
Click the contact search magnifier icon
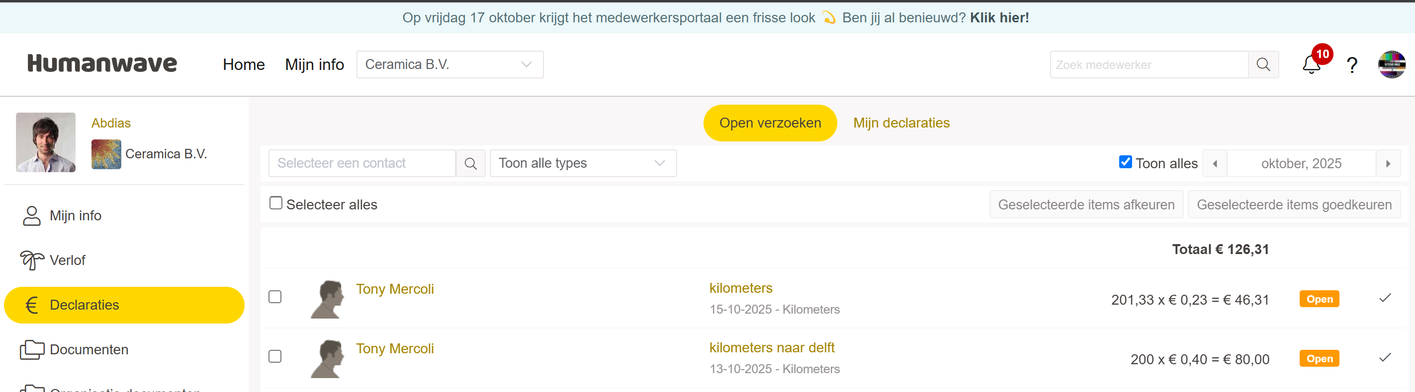pos(470,163)
